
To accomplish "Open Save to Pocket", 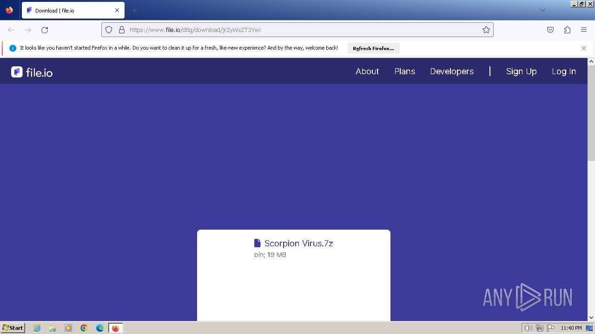I will [550, 30].
